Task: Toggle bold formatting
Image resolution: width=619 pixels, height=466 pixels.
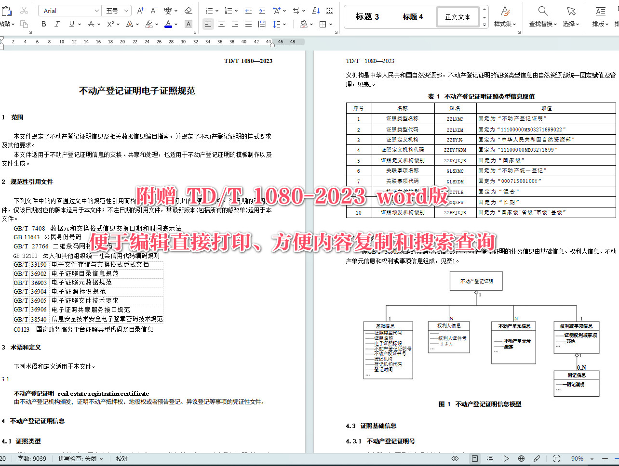Action: tap(43, 24)
